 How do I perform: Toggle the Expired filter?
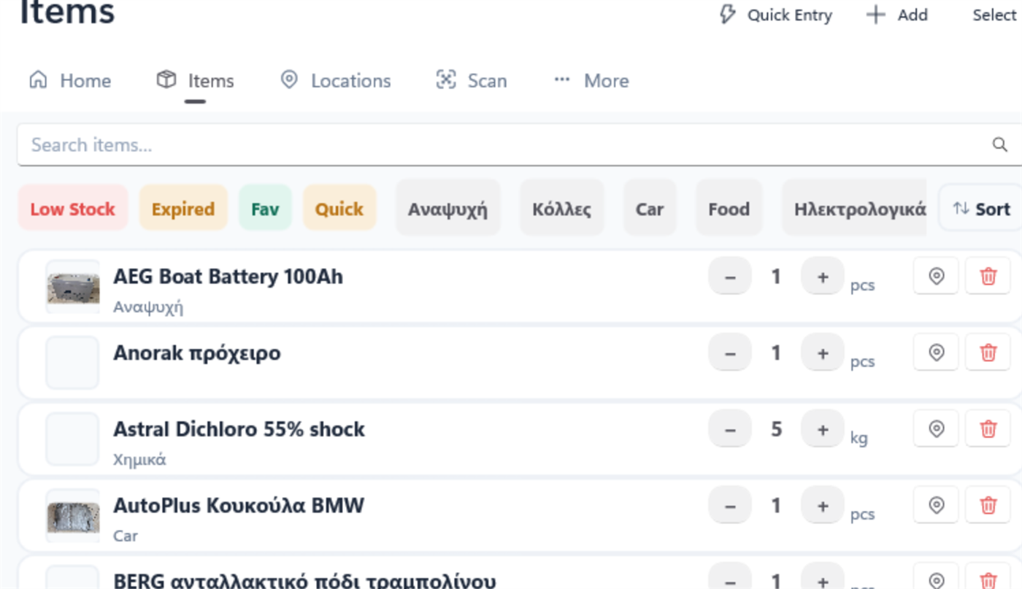tap(183, 209)
